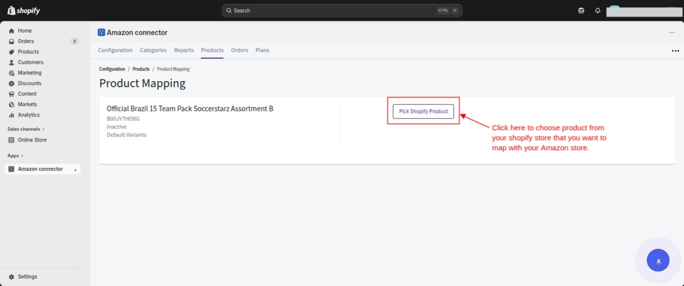Viewport: 684px width, 286px height.
Task: Click the Amazon connector app icon in sidebar
Action: 12,169
